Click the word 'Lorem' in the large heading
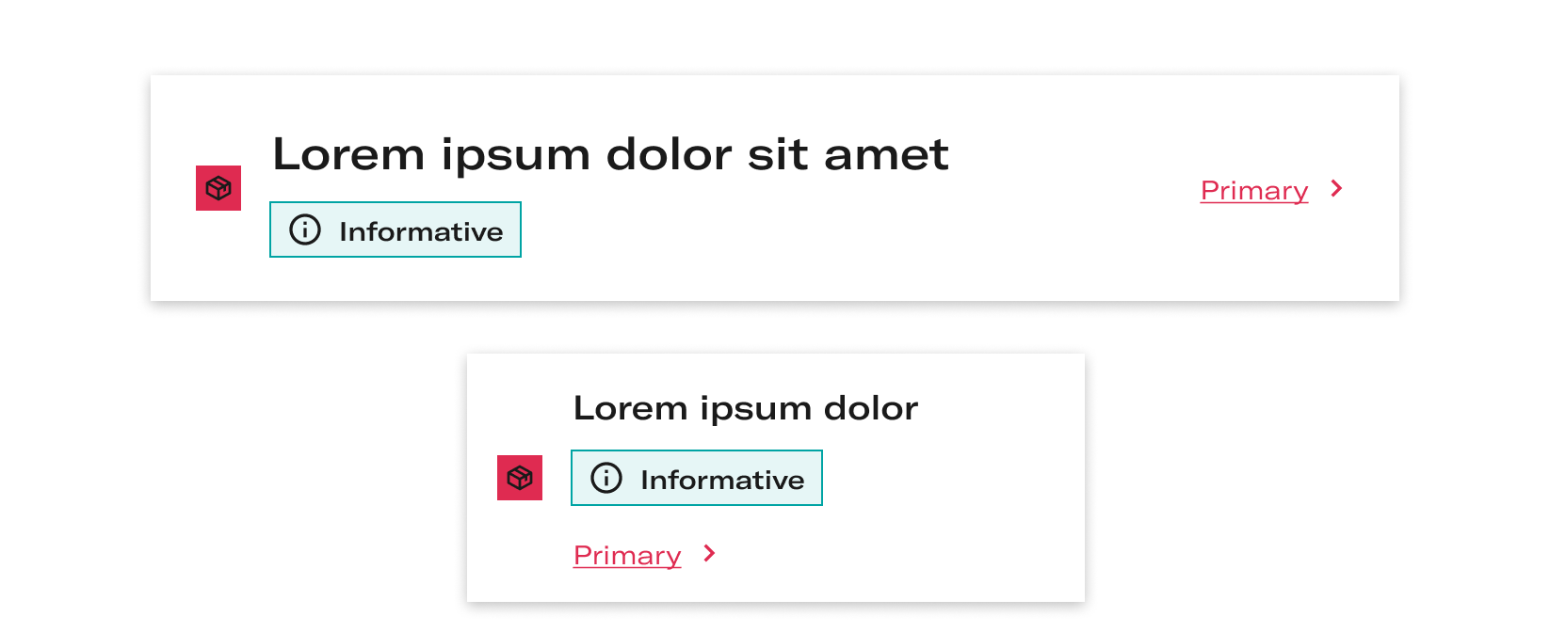Image resolution: width=1550 pixels, height=632 pixels. point(348,154)
